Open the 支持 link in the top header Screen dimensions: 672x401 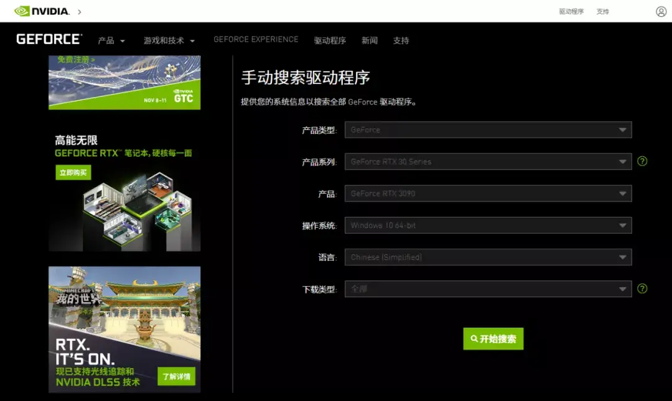[602, 12]
